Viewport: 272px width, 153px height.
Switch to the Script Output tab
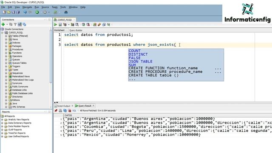63,106
